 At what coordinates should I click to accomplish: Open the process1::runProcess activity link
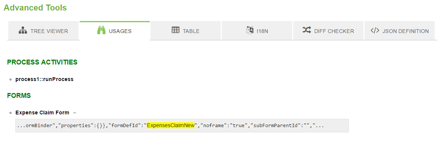click(44, 79)
